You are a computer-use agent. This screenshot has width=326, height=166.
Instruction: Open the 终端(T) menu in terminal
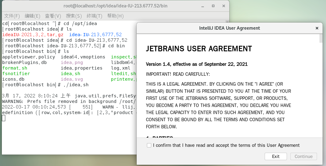coord(95,16)
